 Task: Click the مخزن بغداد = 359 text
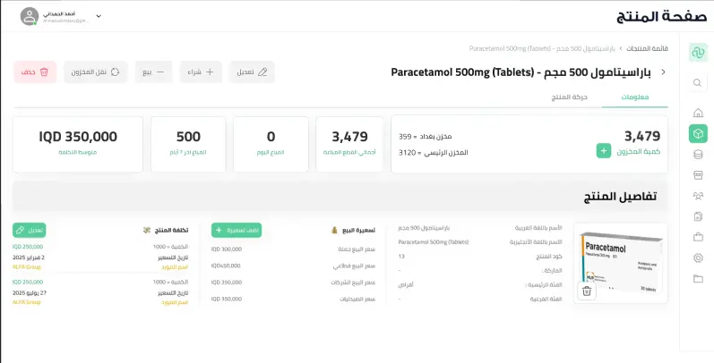tap(426, 136)
